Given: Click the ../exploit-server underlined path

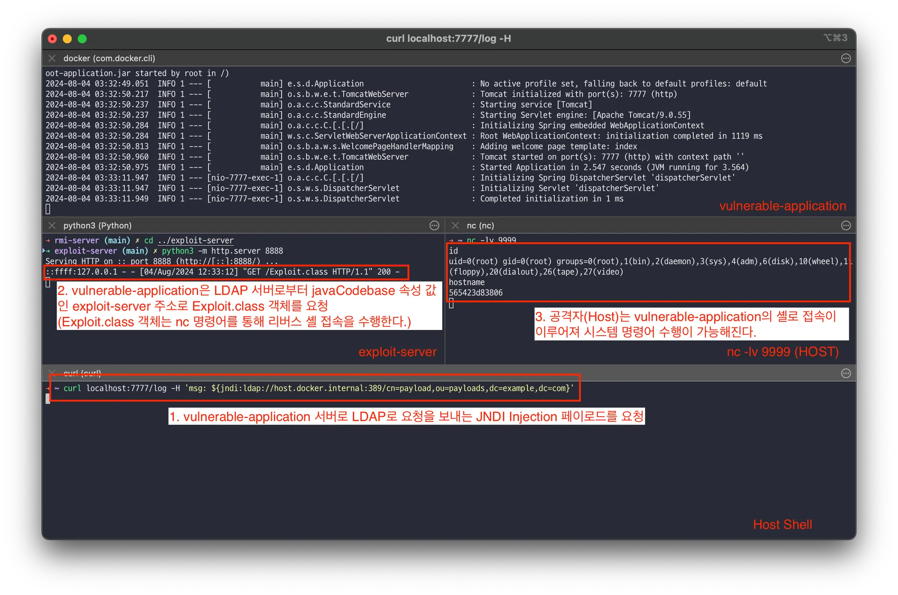Looking at the screenshot, I should [x=196, y=241].
